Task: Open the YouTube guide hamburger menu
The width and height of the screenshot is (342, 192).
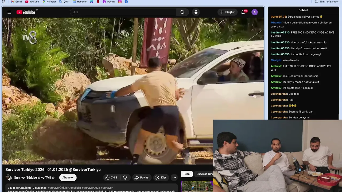Action: click(x=9, y=12)
